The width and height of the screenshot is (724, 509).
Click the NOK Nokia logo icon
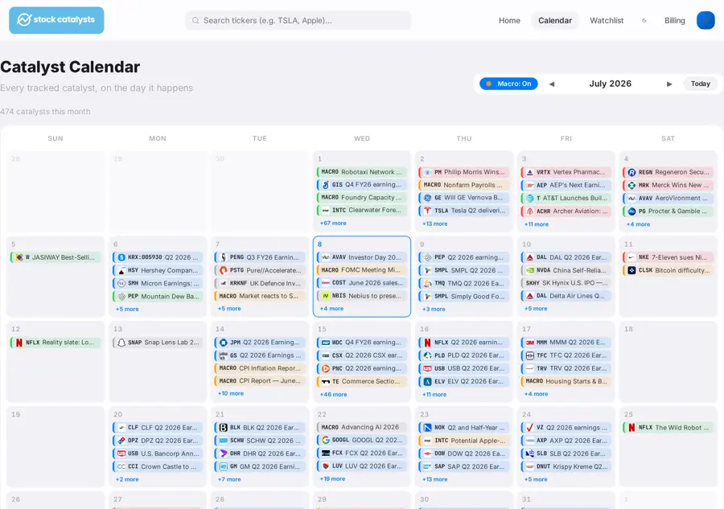428,427
